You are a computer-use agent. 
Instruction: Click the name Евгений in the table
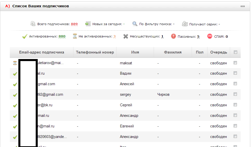point(127,126)
